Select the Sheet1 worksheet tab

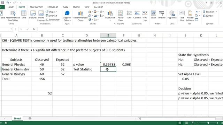tap(17, 118)
